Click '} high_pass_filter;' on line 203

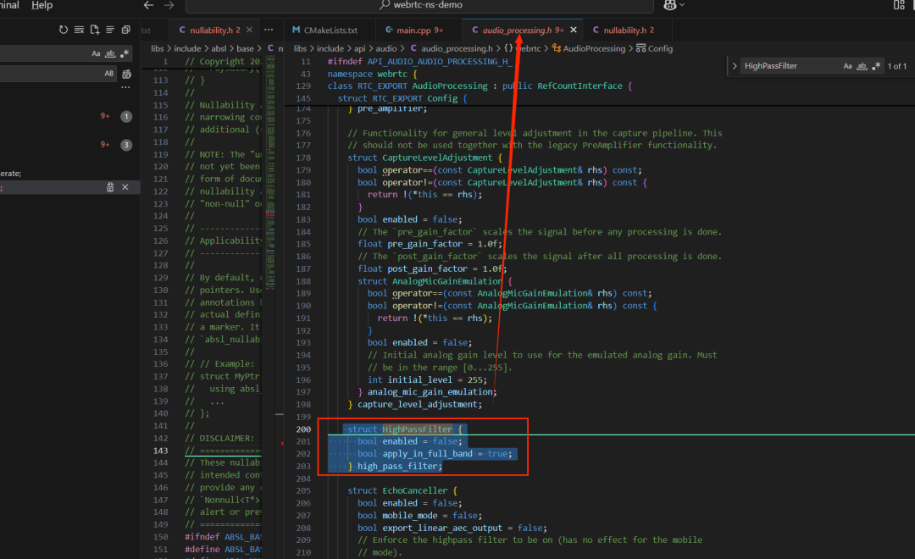[395, 466]
